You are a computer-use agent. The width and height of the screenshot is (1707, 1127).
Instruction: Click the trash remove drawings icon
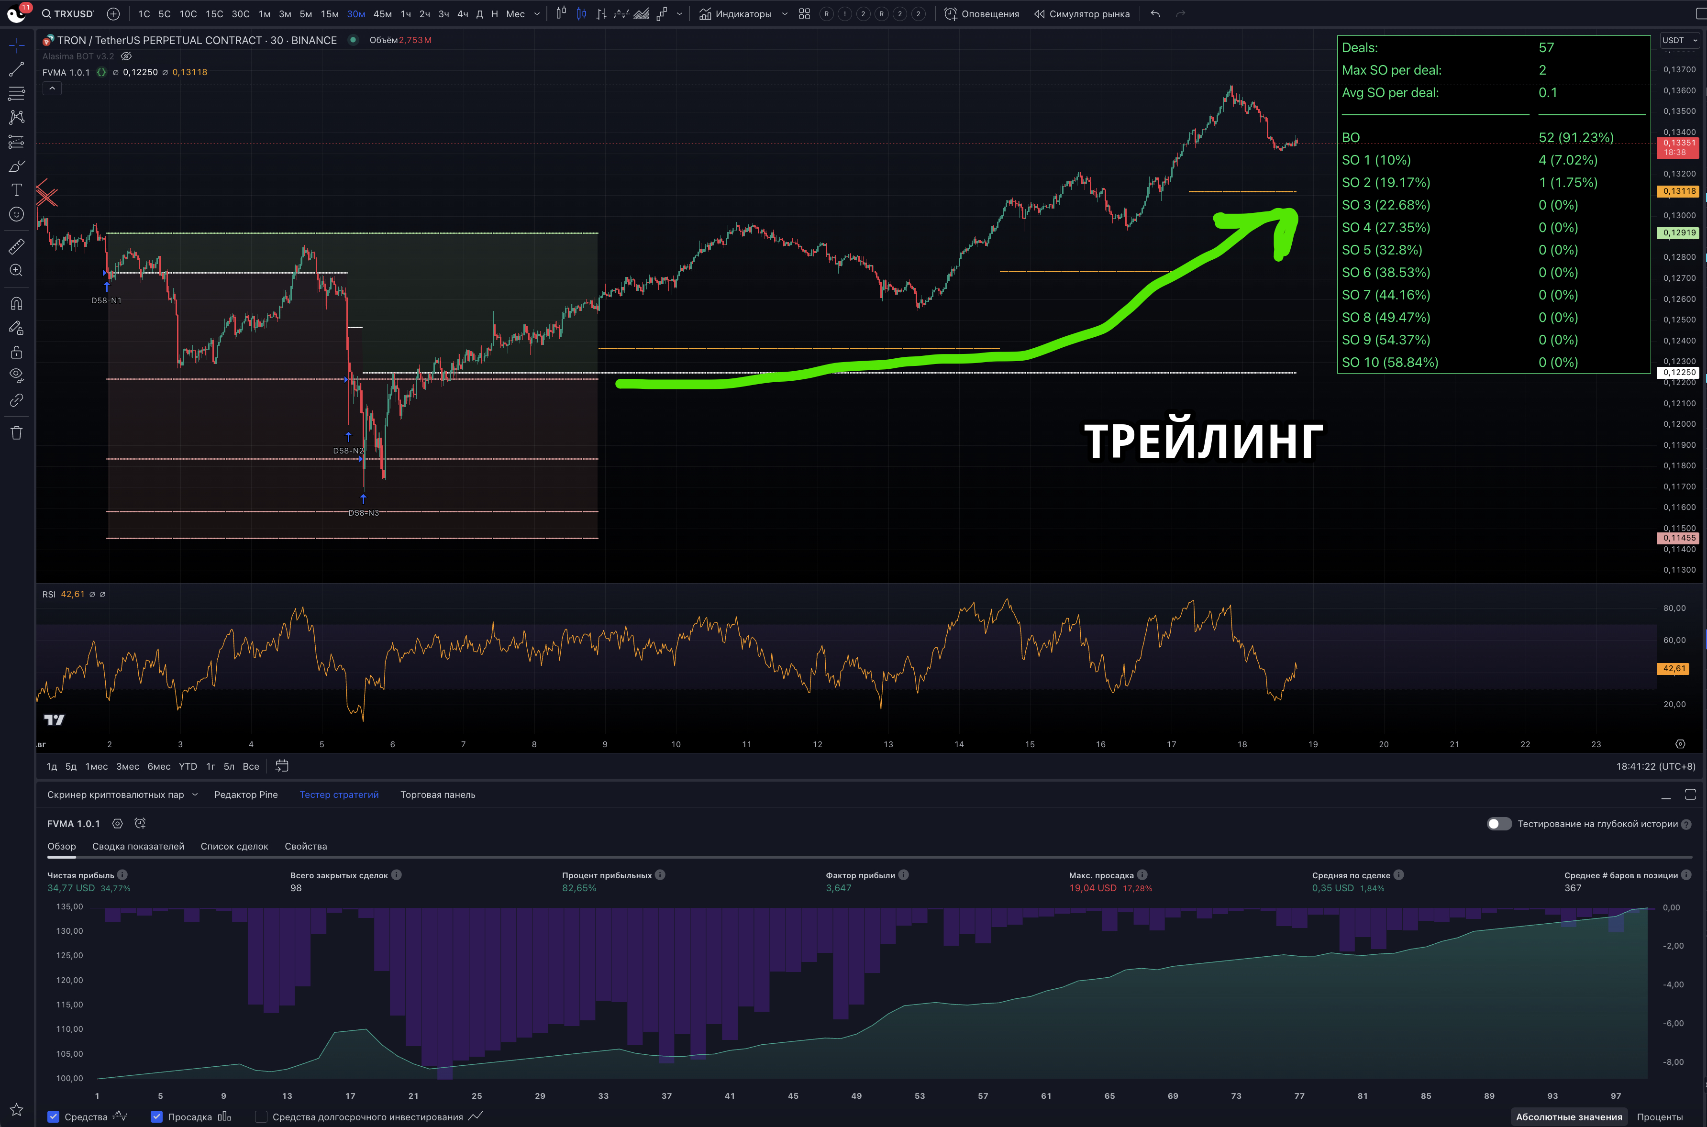17,433
